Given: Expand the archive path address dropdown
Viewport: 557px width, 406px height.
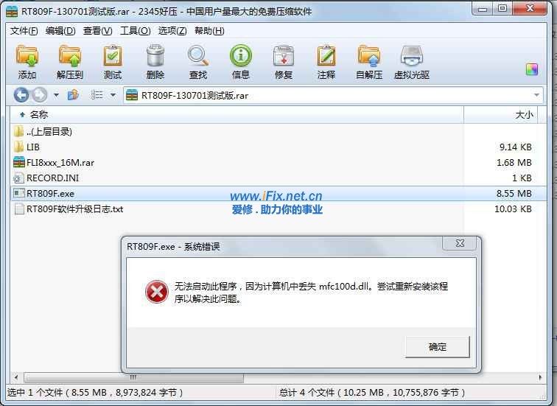Looking at the screenshot, I should click(536, 95).
